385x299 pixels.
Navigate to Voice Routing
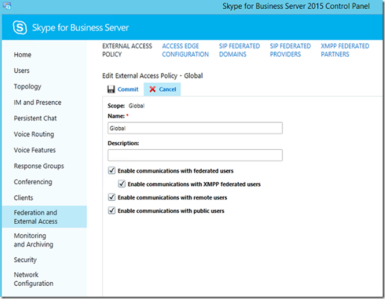coord(34,134)
